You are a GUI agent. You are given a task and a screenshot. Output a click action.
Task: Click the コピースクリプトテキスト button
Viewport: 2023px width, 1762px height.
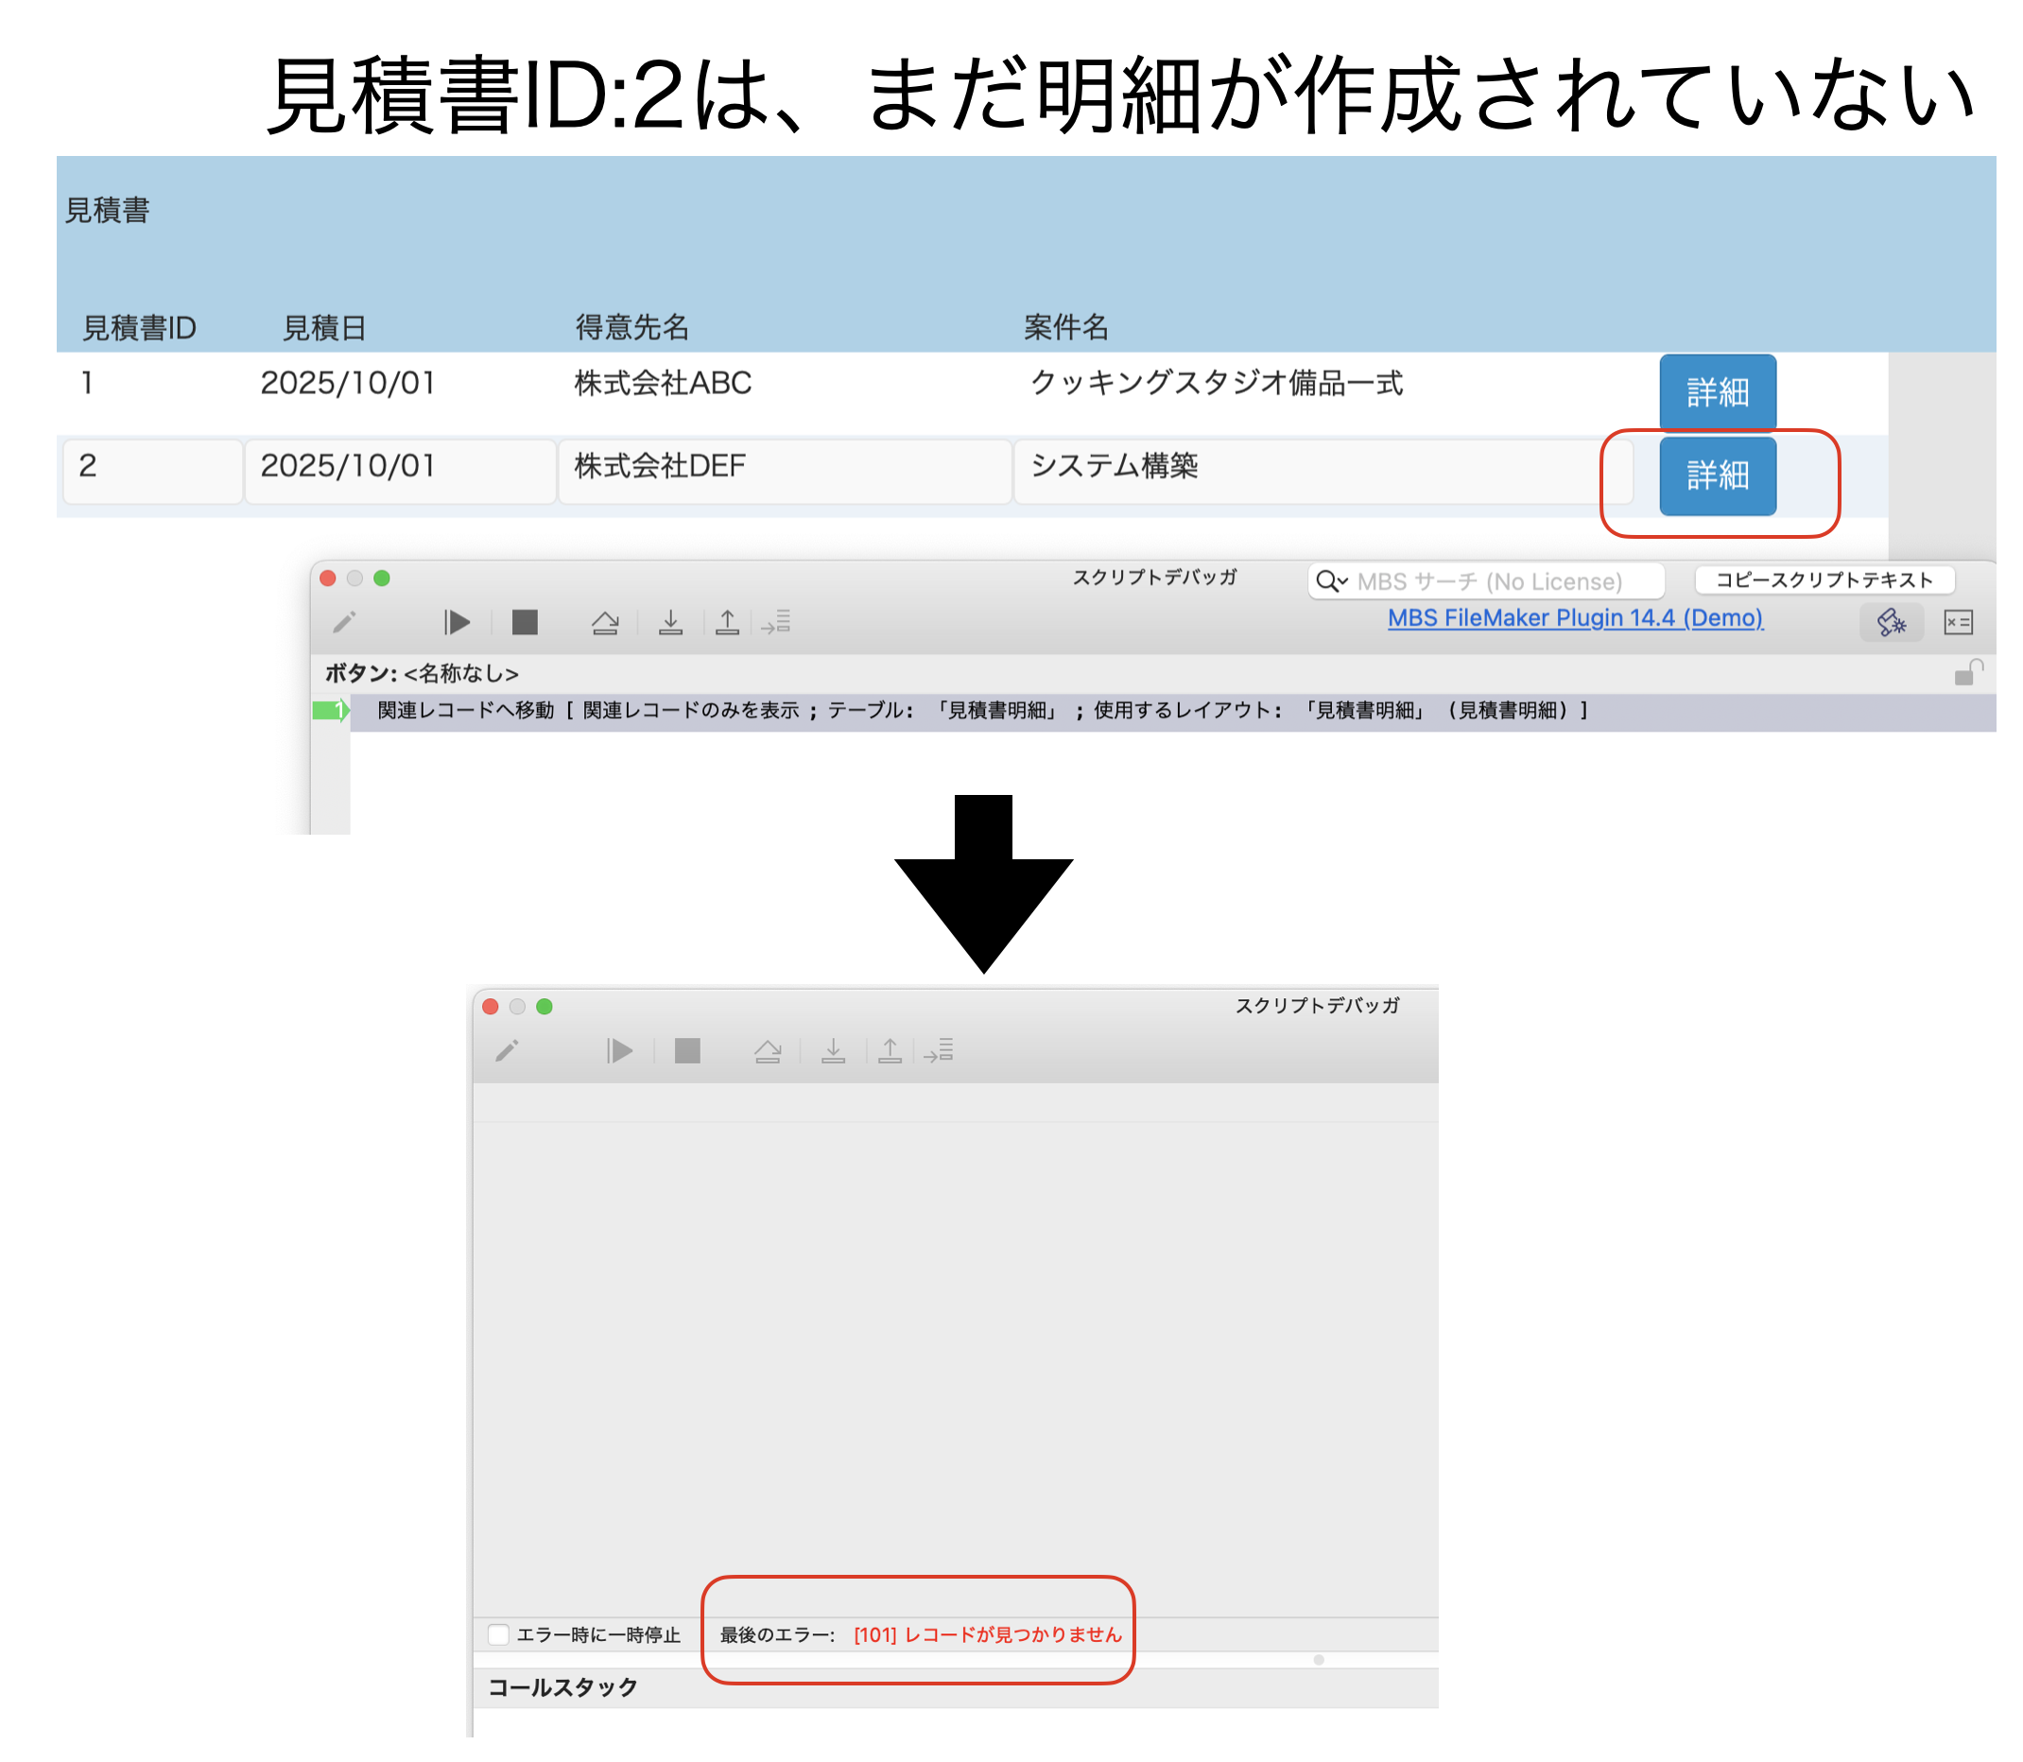(1825, 579)
